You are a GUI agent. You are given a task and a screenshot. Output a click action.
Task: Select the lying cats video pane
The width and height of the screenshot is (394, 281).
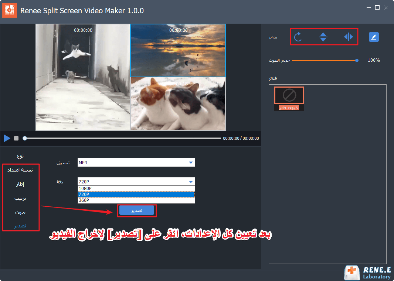(178, 104)
